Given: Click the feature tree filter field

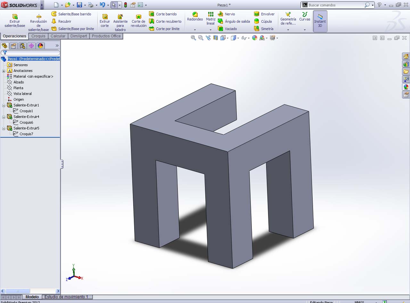Looking at the screenshot, I should pyautogui.click(x=30, y=53).
